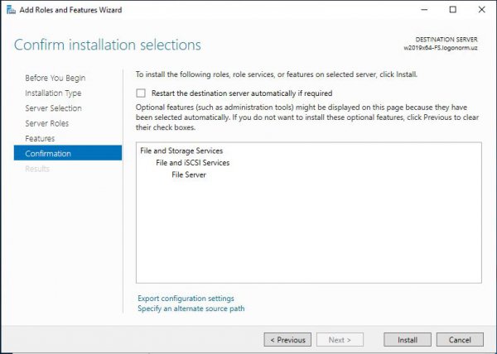Screen dimensions: 497x354
Task: Cancel the wizard
Action: (460, 340)
